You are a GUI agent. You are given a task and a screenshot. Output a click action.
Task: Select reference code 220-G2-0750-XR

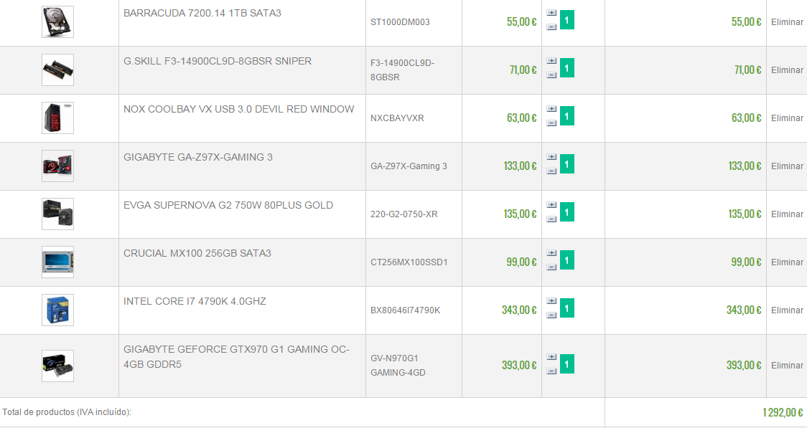click(x=404, y=214)
